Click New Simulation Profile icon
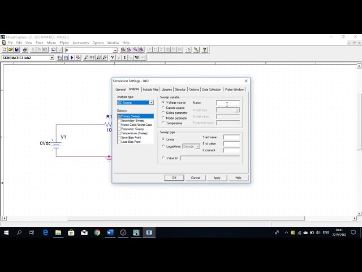The image size is (362, 272). (x=60, y=58)
